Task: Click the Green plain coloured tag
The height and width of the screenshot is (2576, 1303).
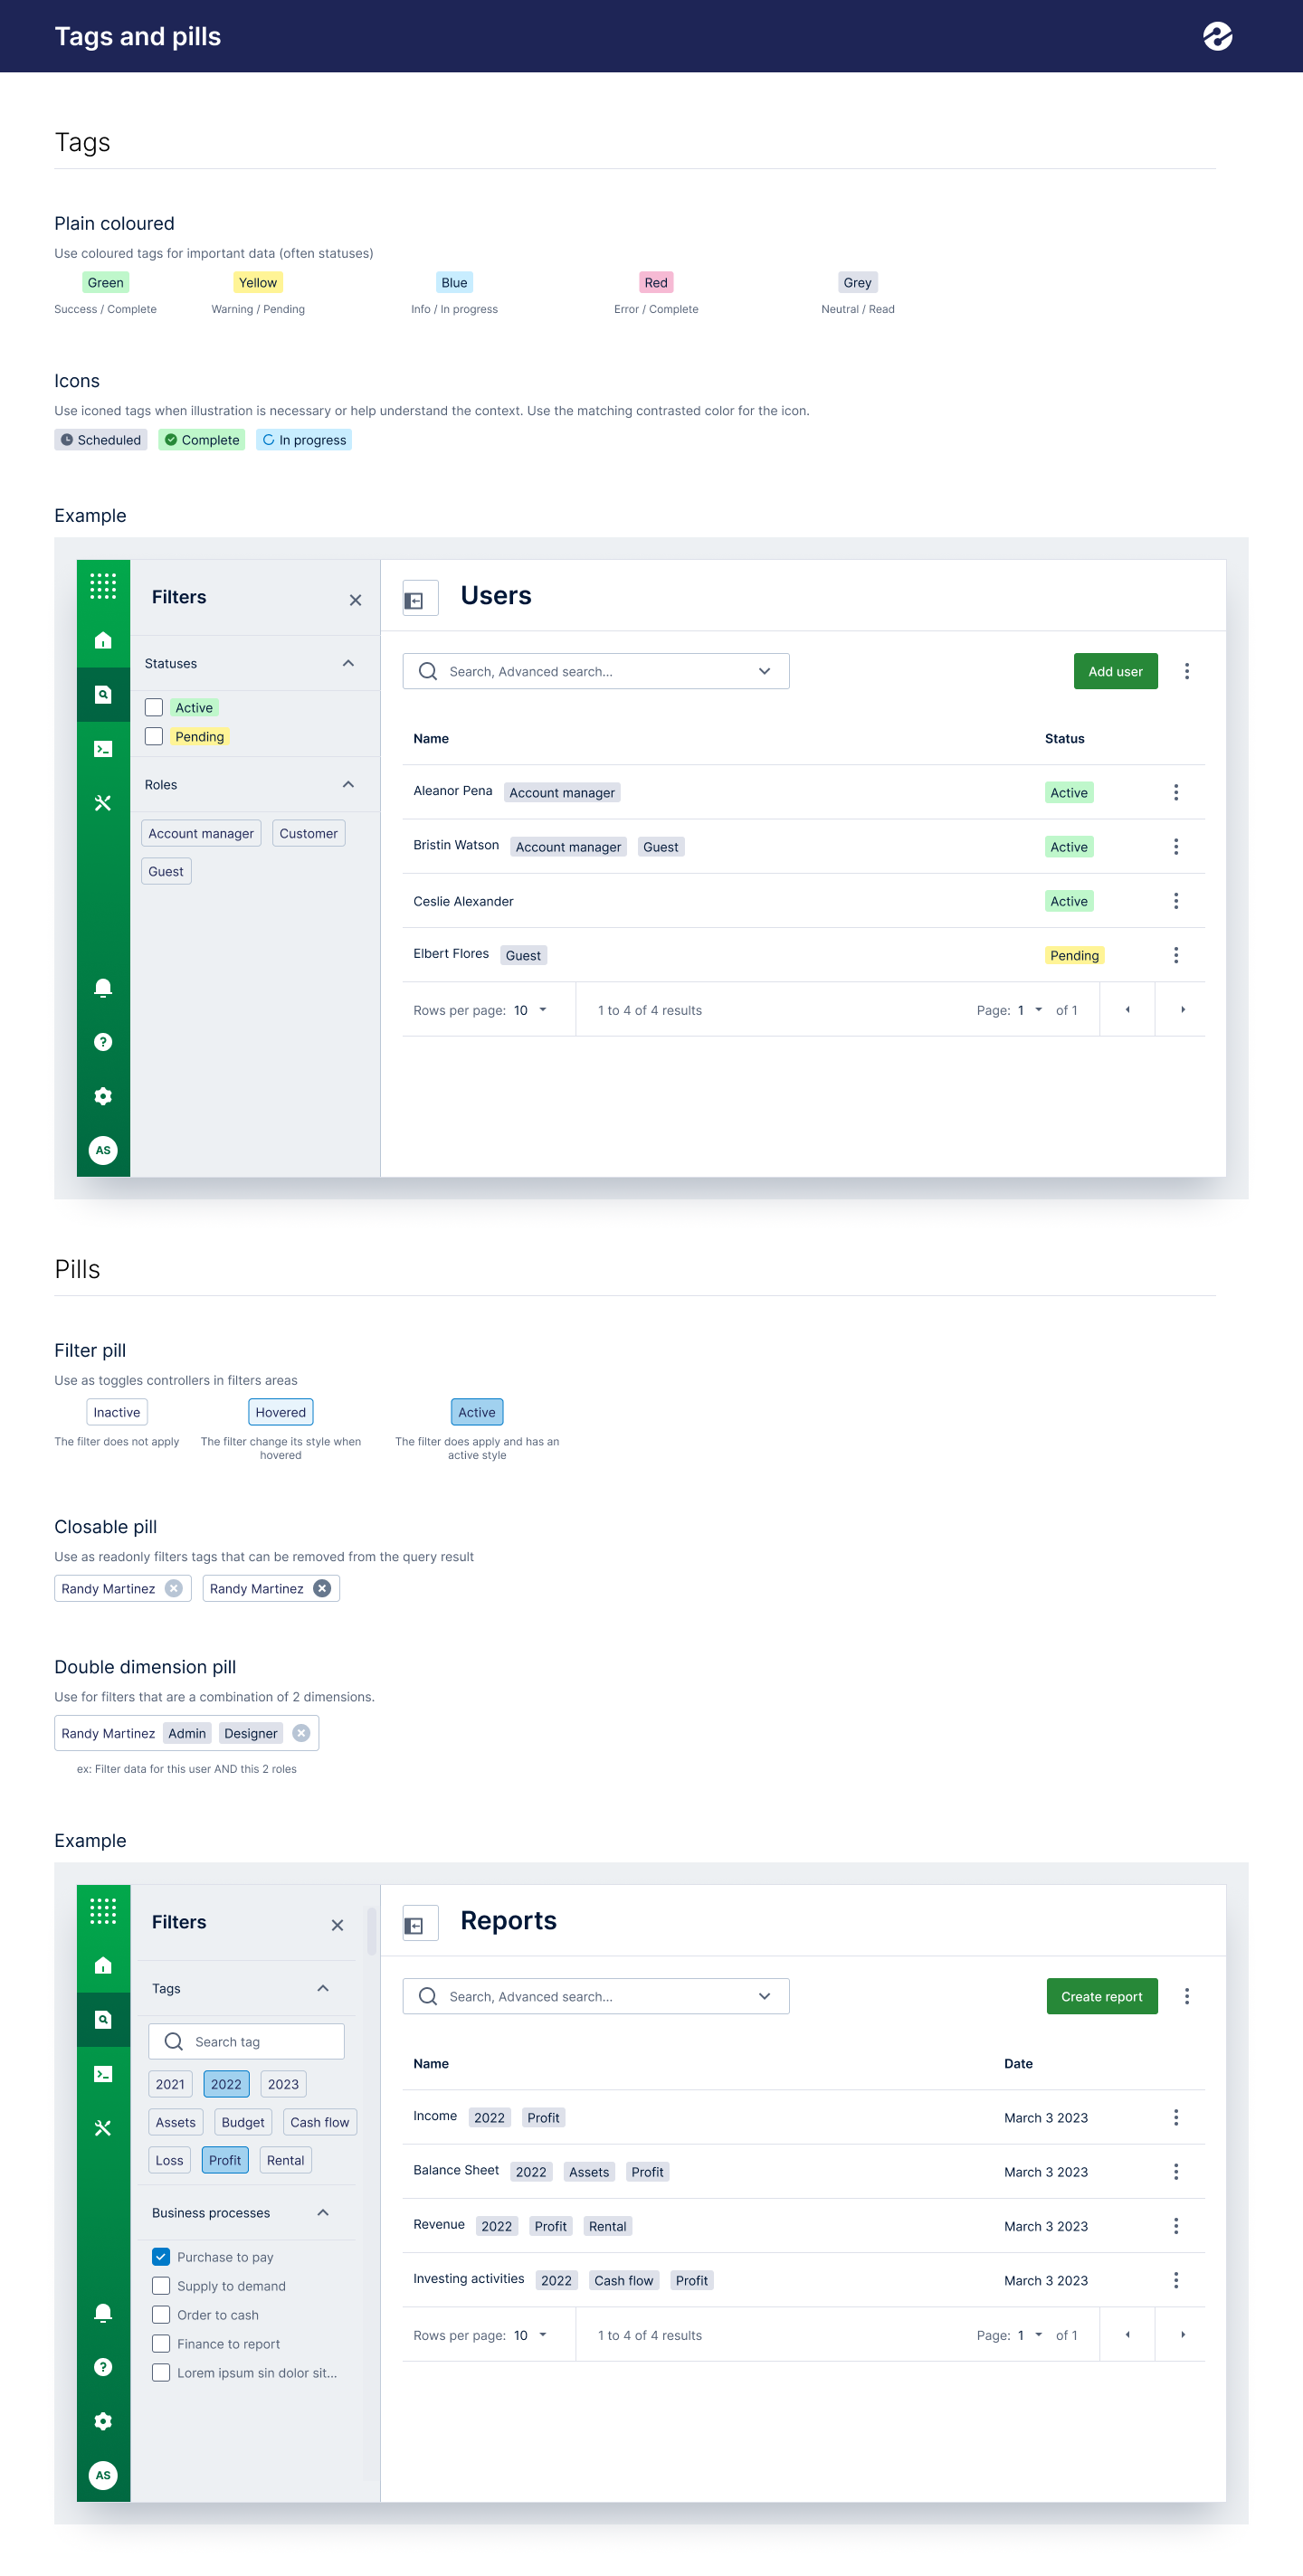Action: (105, 282)
